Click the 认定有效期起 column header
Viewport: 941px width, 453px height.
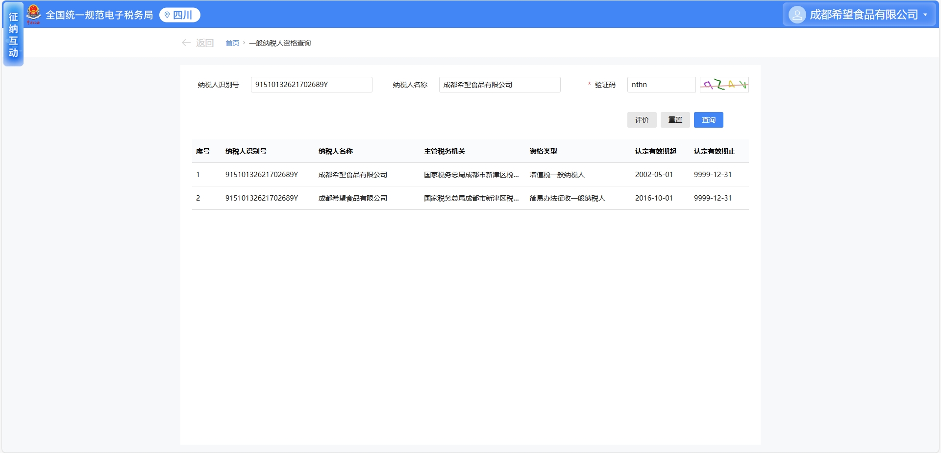pos(655,152)
